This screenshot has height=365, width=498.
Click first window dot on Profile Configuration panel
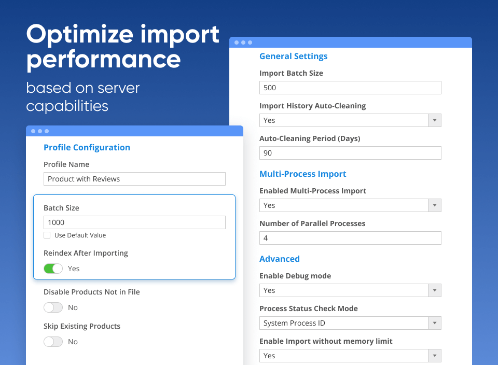click(x=33, y=131)
